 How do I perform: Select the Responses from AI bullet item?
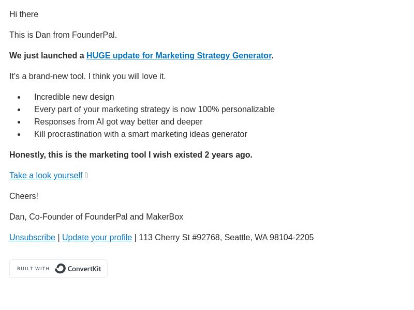(x=119, y=122)
